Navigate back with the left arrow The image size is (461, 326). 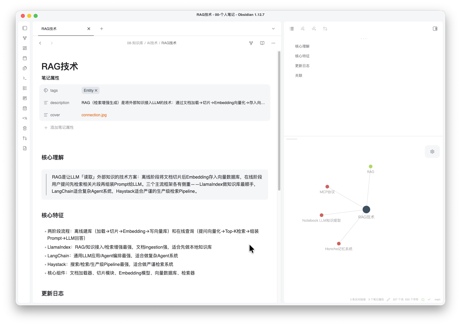click(40, 43)
